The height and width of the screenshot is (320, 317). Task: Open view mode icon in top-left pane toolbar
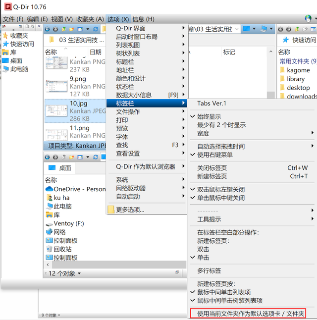click(x=80, y=29)
